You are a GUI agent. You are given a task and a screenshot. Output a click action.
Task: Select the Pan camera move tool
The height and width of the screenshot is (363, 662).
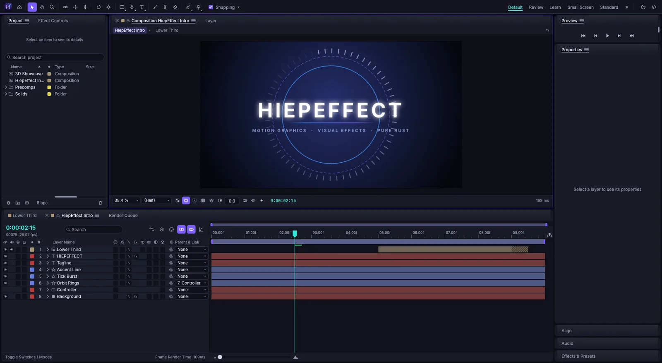[75, 7]
